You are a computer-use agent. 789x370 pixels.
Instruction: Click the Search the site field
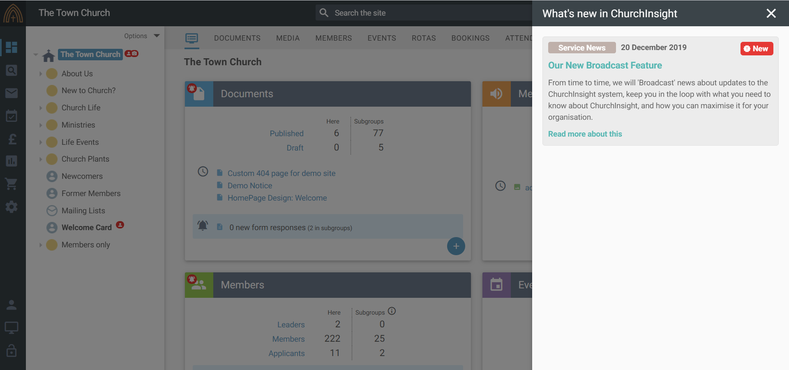427,13
